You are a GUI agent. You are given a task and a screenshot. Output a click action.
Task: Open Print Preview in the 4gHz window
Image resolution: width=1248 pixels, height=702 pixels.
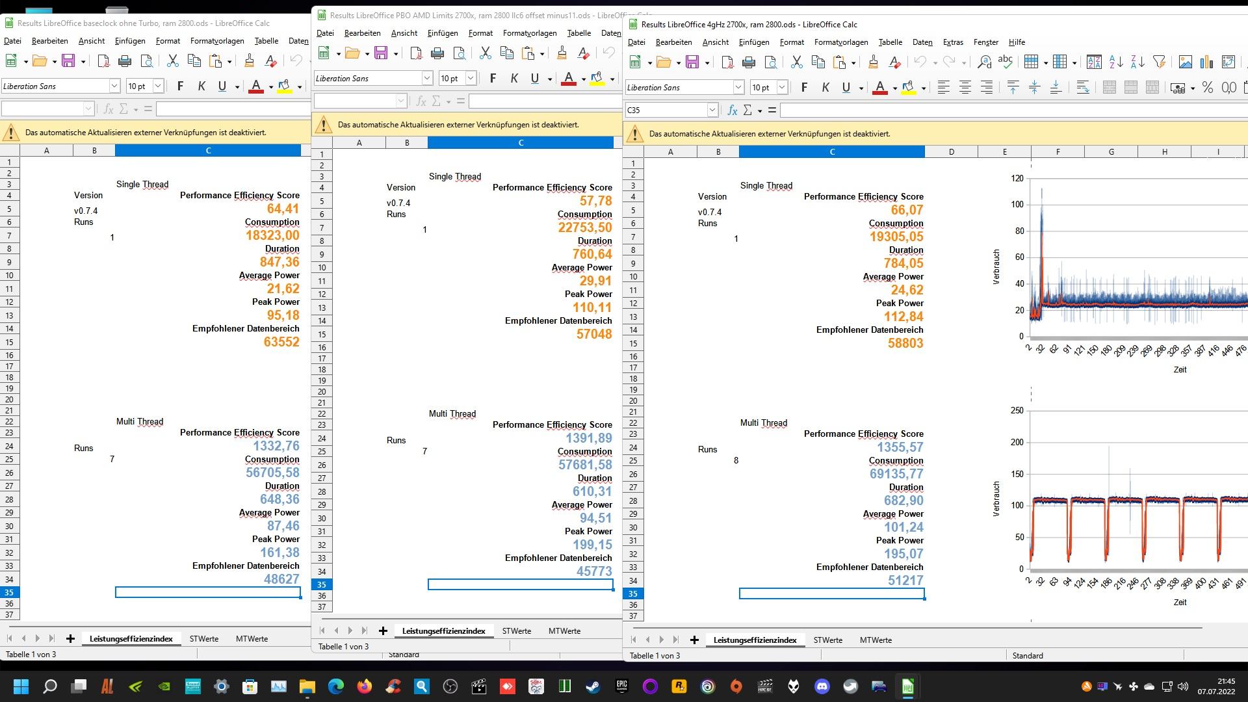coord(770,62)
